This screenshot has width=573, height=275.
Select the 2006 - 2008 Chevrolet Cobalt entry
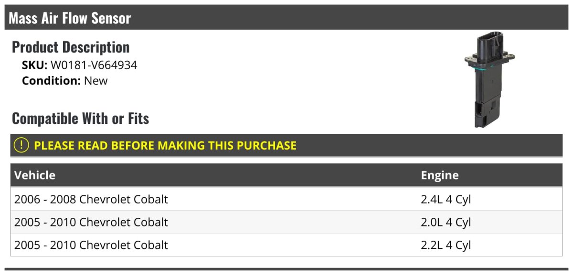coord(91,199)
